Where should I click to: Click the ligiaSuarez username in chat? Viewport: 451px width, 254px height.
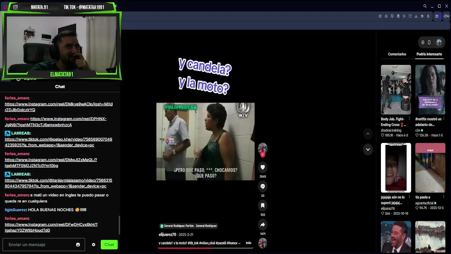[x=15, y=210]
